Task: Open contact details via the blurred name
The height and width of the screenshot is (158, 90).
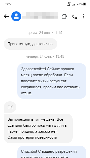Action: (40, 15)
